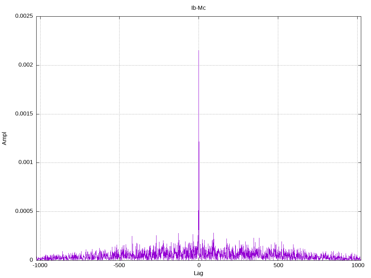Click the plot title Ib-Mc

(198, 8)
